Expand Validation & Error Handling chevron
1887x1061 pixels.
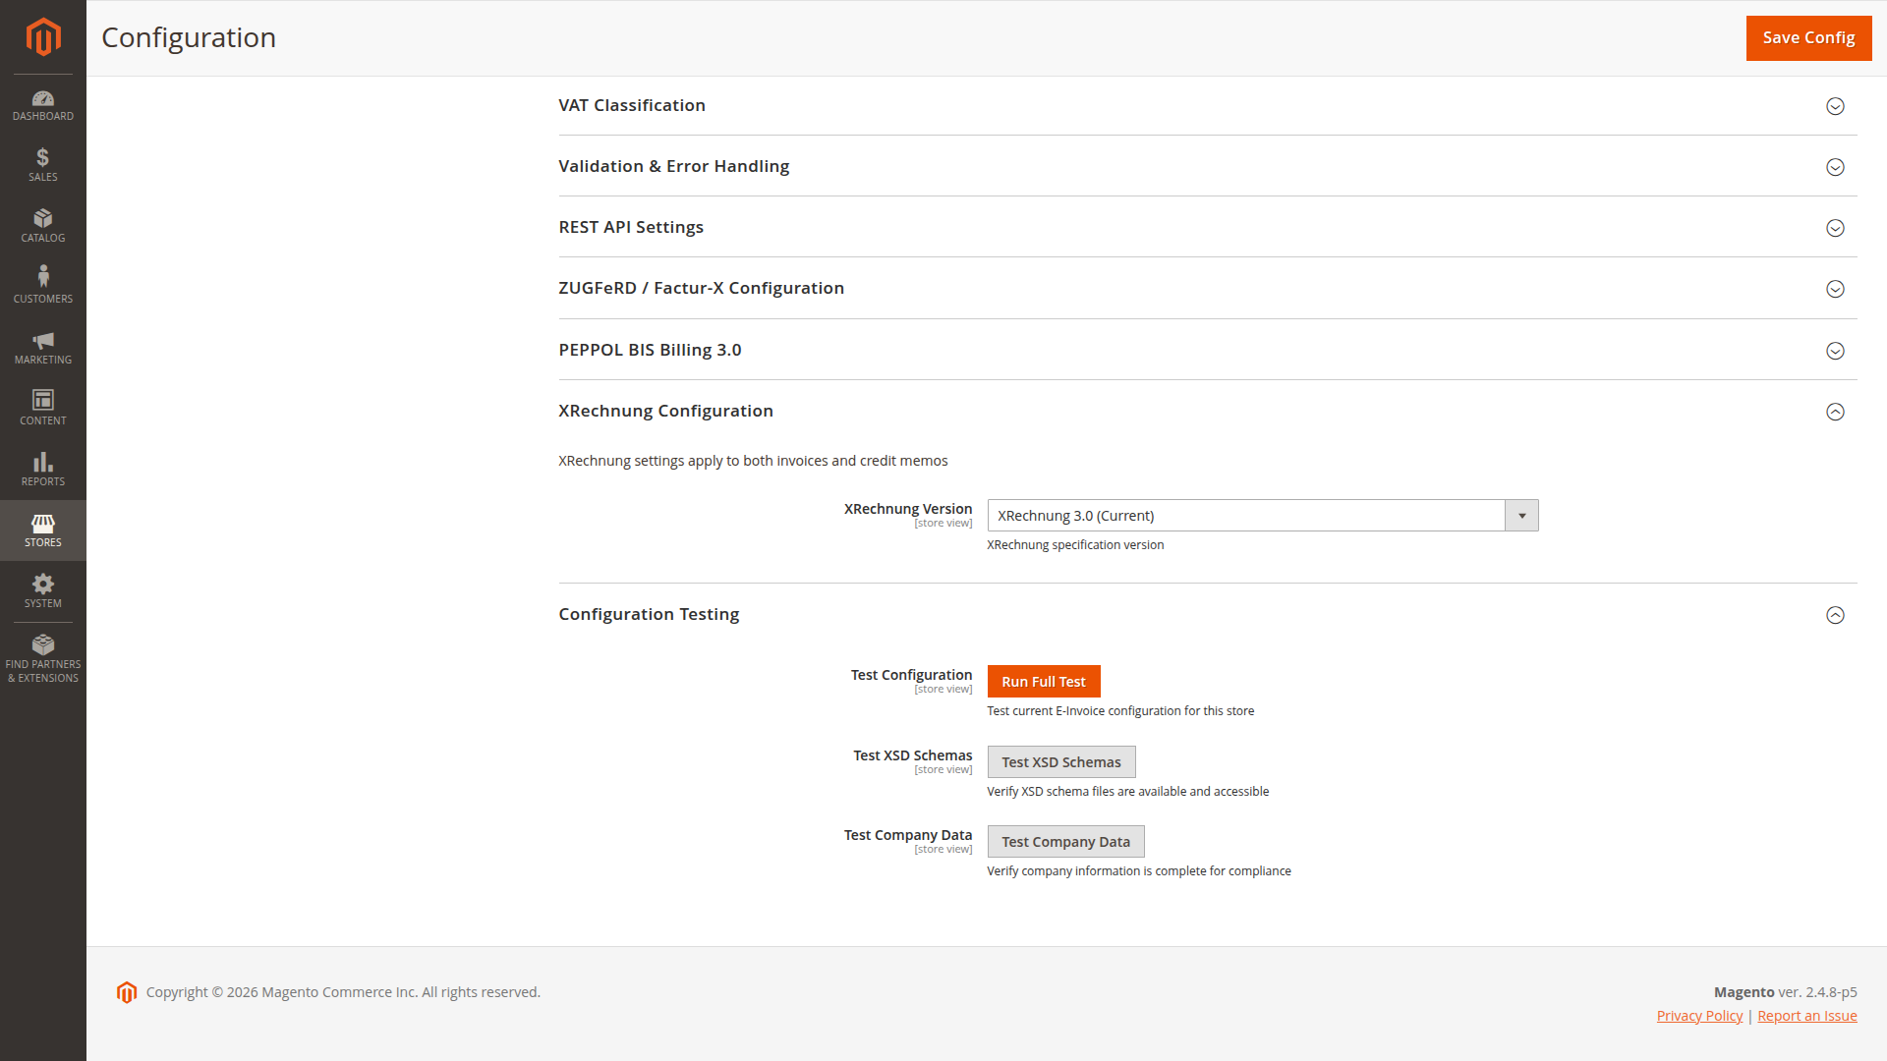tap(1835, 167)
